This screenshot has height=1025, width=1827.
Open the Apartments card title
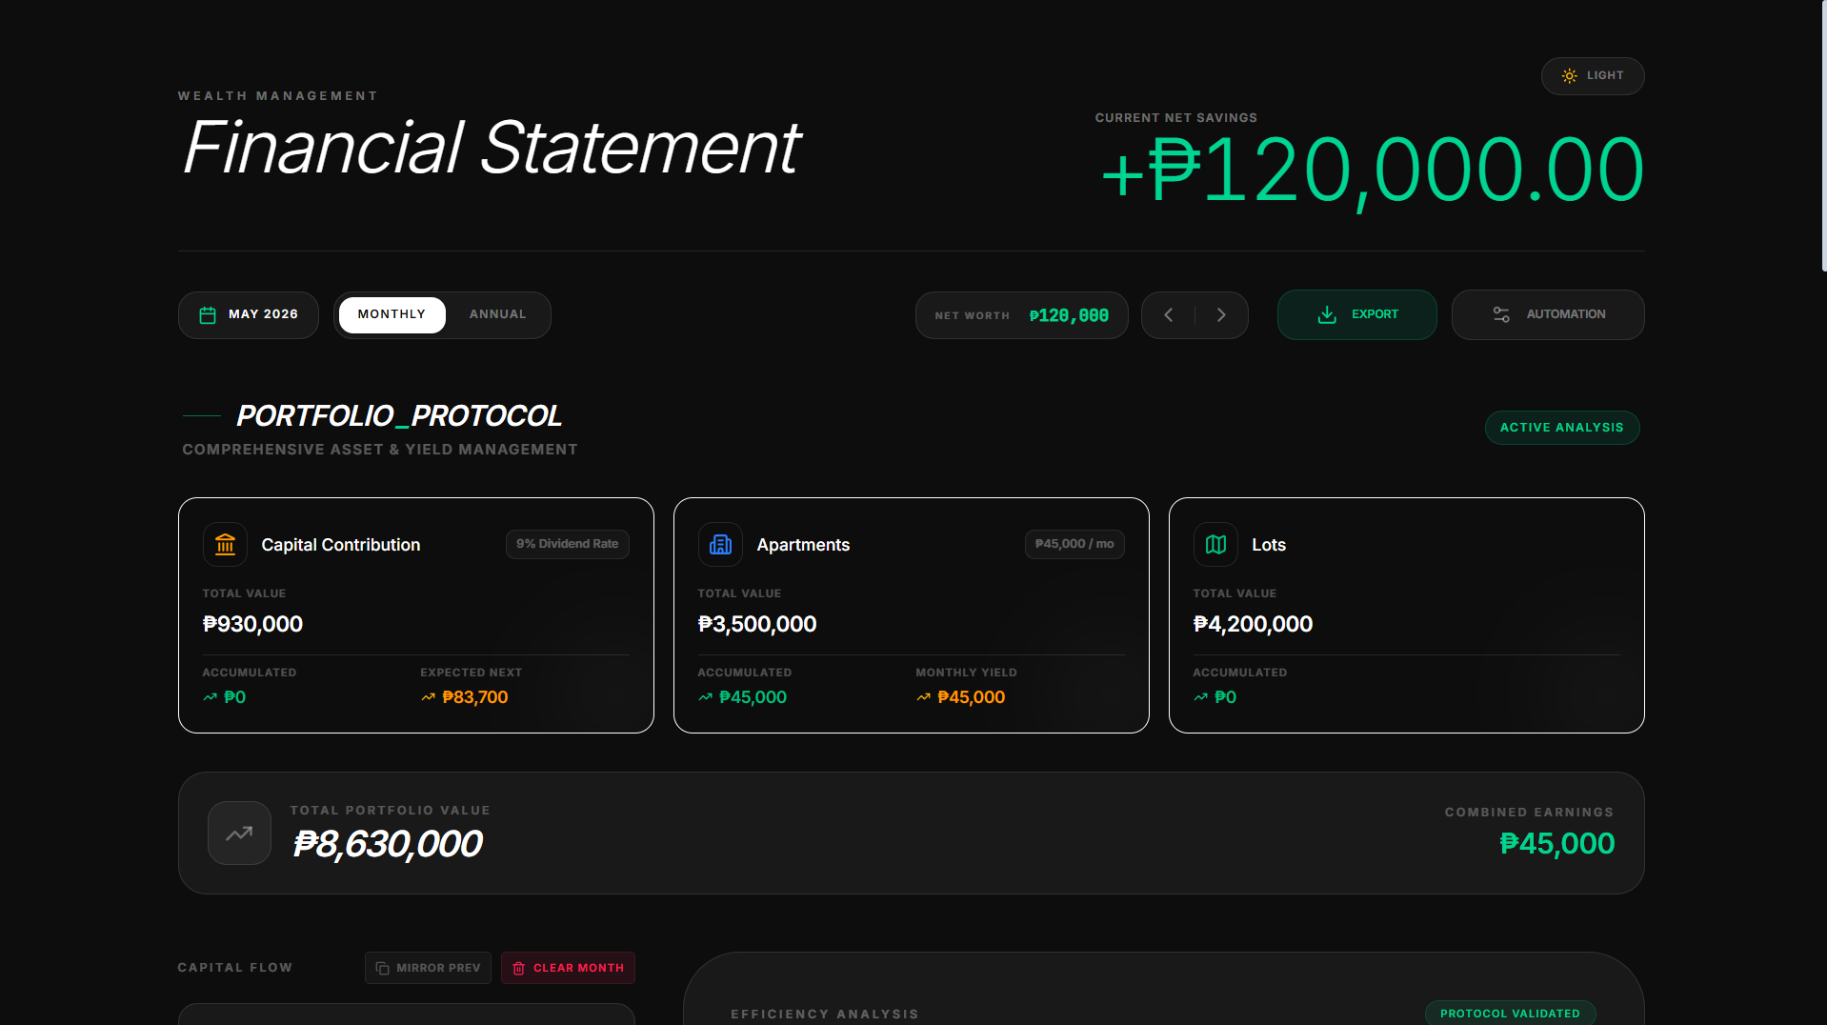coord(803,545)
